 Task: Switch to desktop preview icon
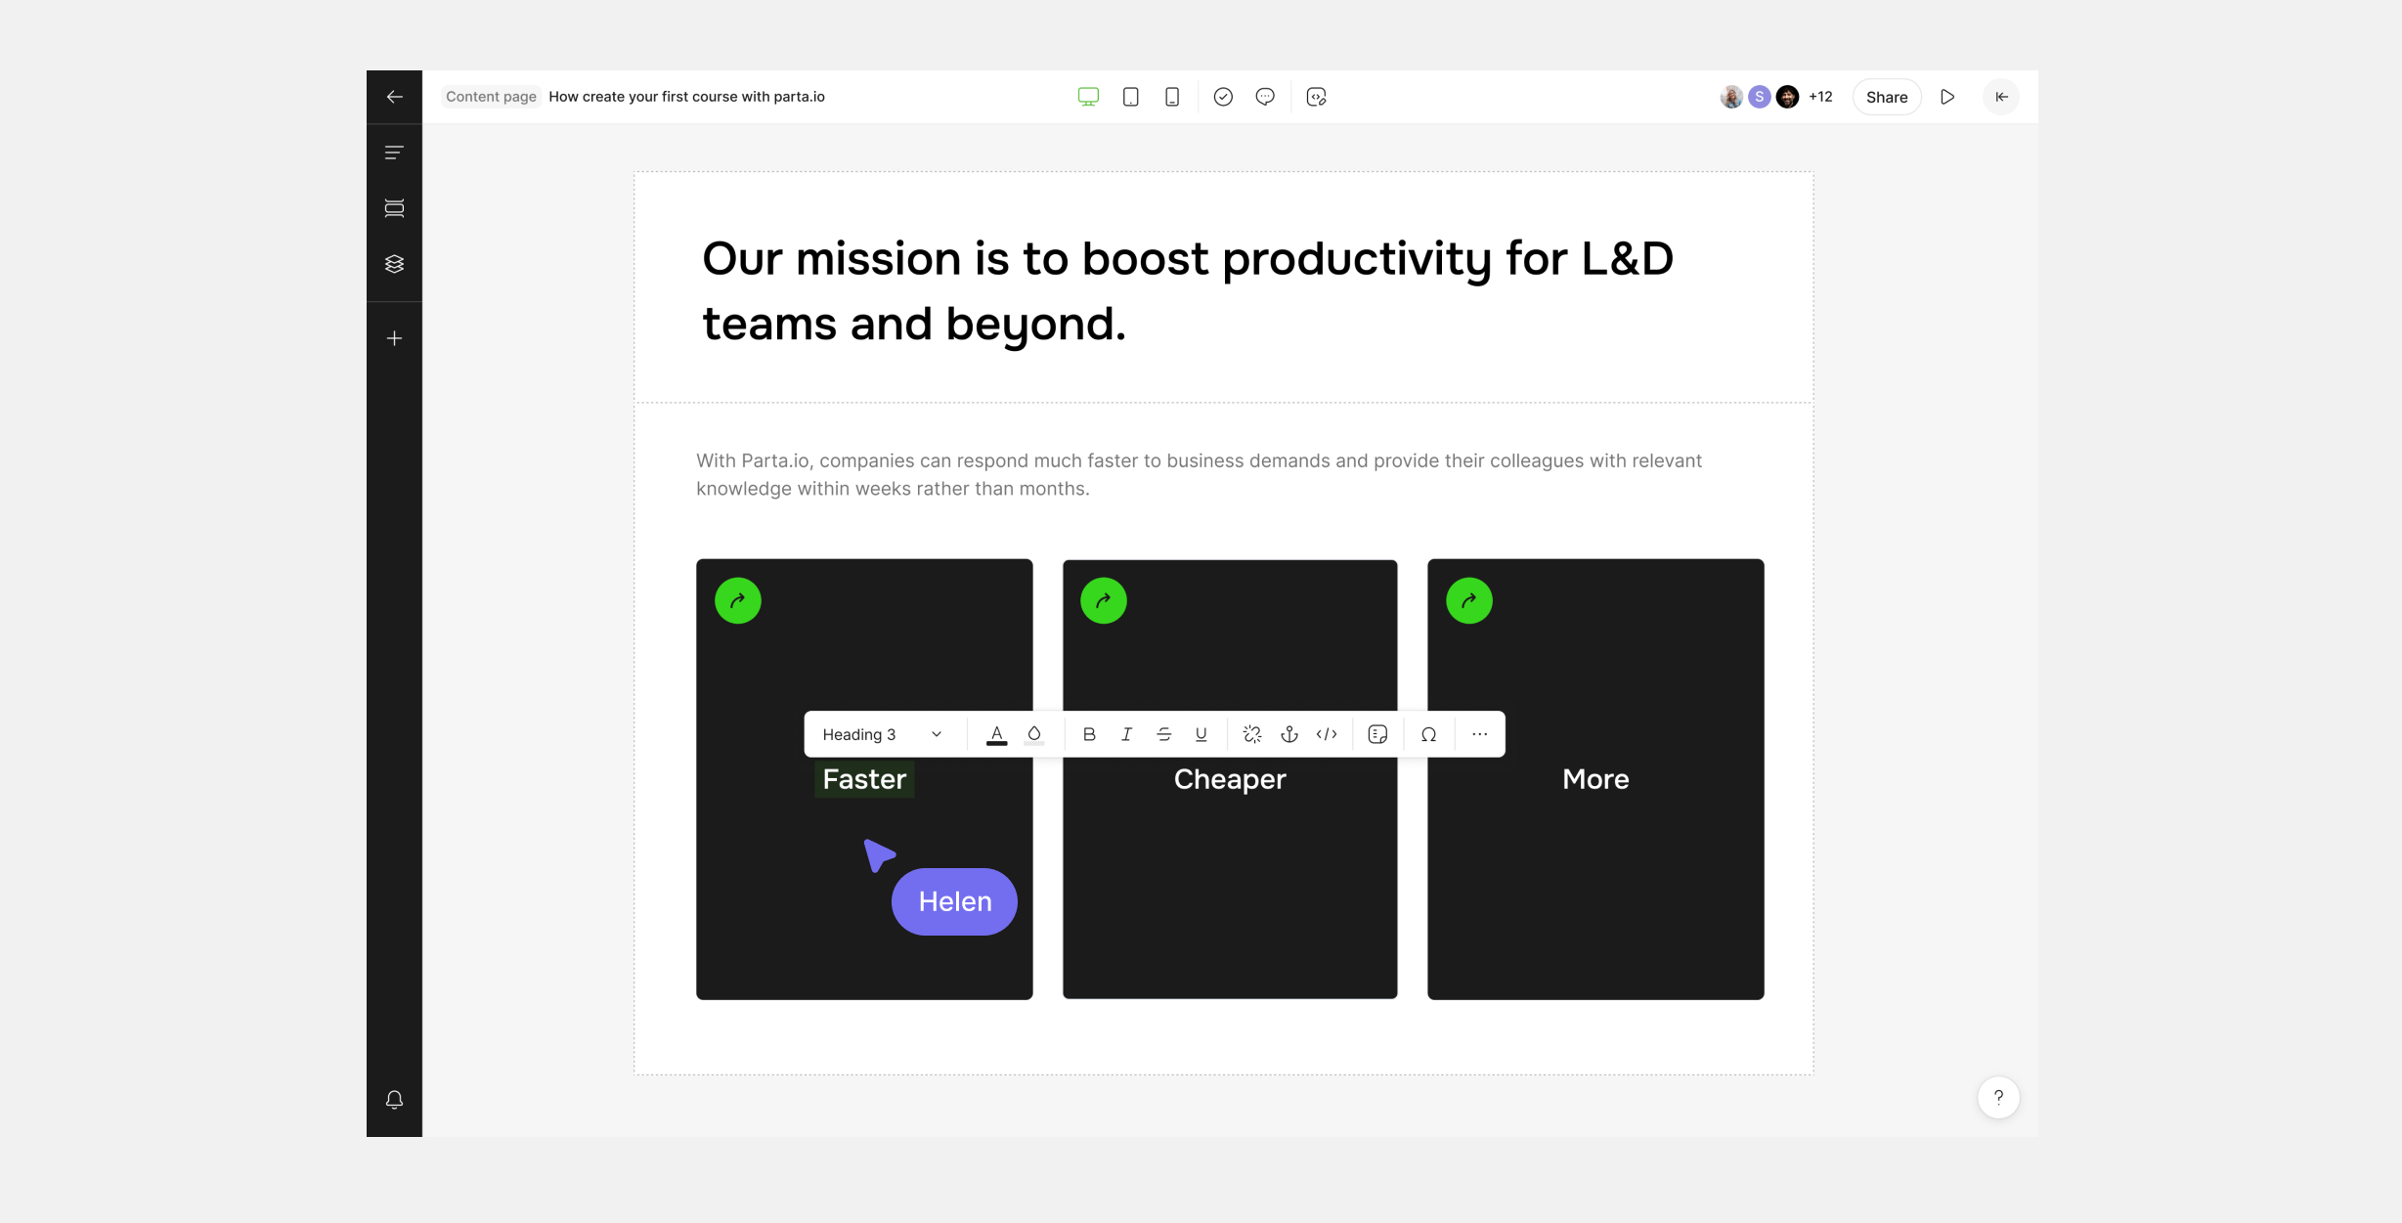(1088, 97)
